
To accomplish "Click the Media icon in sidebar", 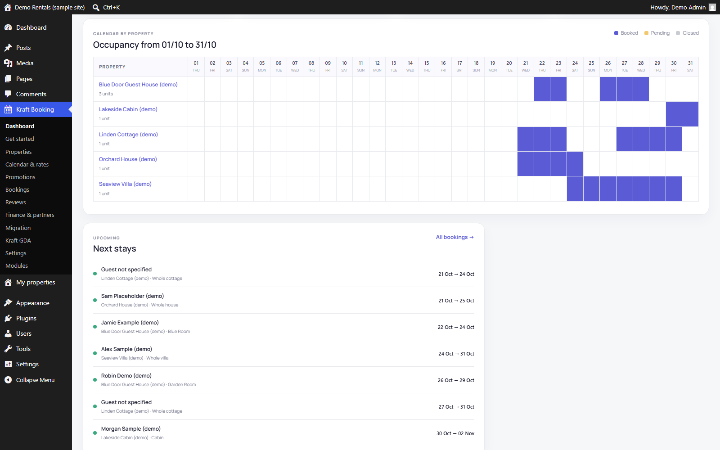I will pos(8,63).
